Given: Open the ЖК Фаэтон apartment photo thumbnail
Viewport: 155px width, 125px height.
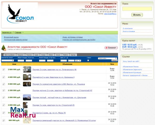Looking at the screenshot, I should (27, 84).
